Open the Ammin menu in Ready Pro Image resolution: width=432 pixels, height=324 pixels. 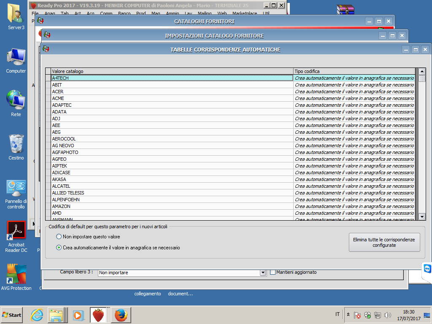click(173, 13)
